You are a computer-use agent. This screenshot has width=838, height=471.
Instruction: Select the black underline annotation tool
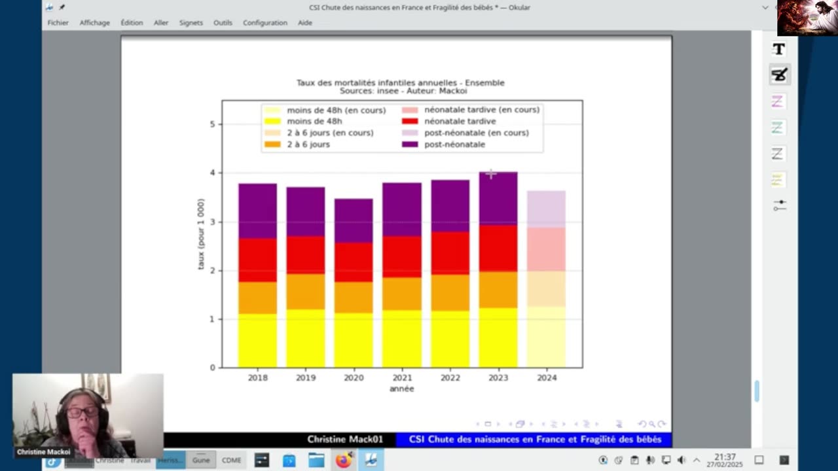click(x=777, y=154)
